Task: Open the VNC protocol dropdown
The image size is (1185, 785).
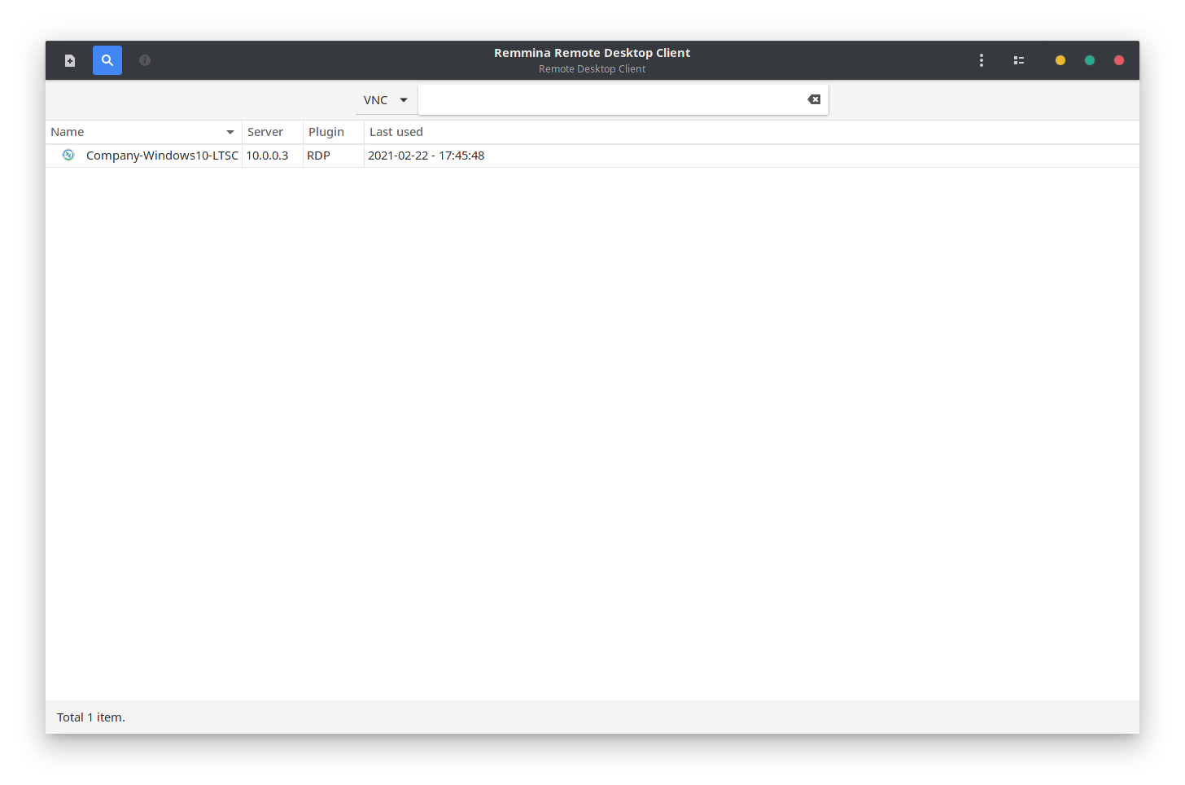Action: 386,100
